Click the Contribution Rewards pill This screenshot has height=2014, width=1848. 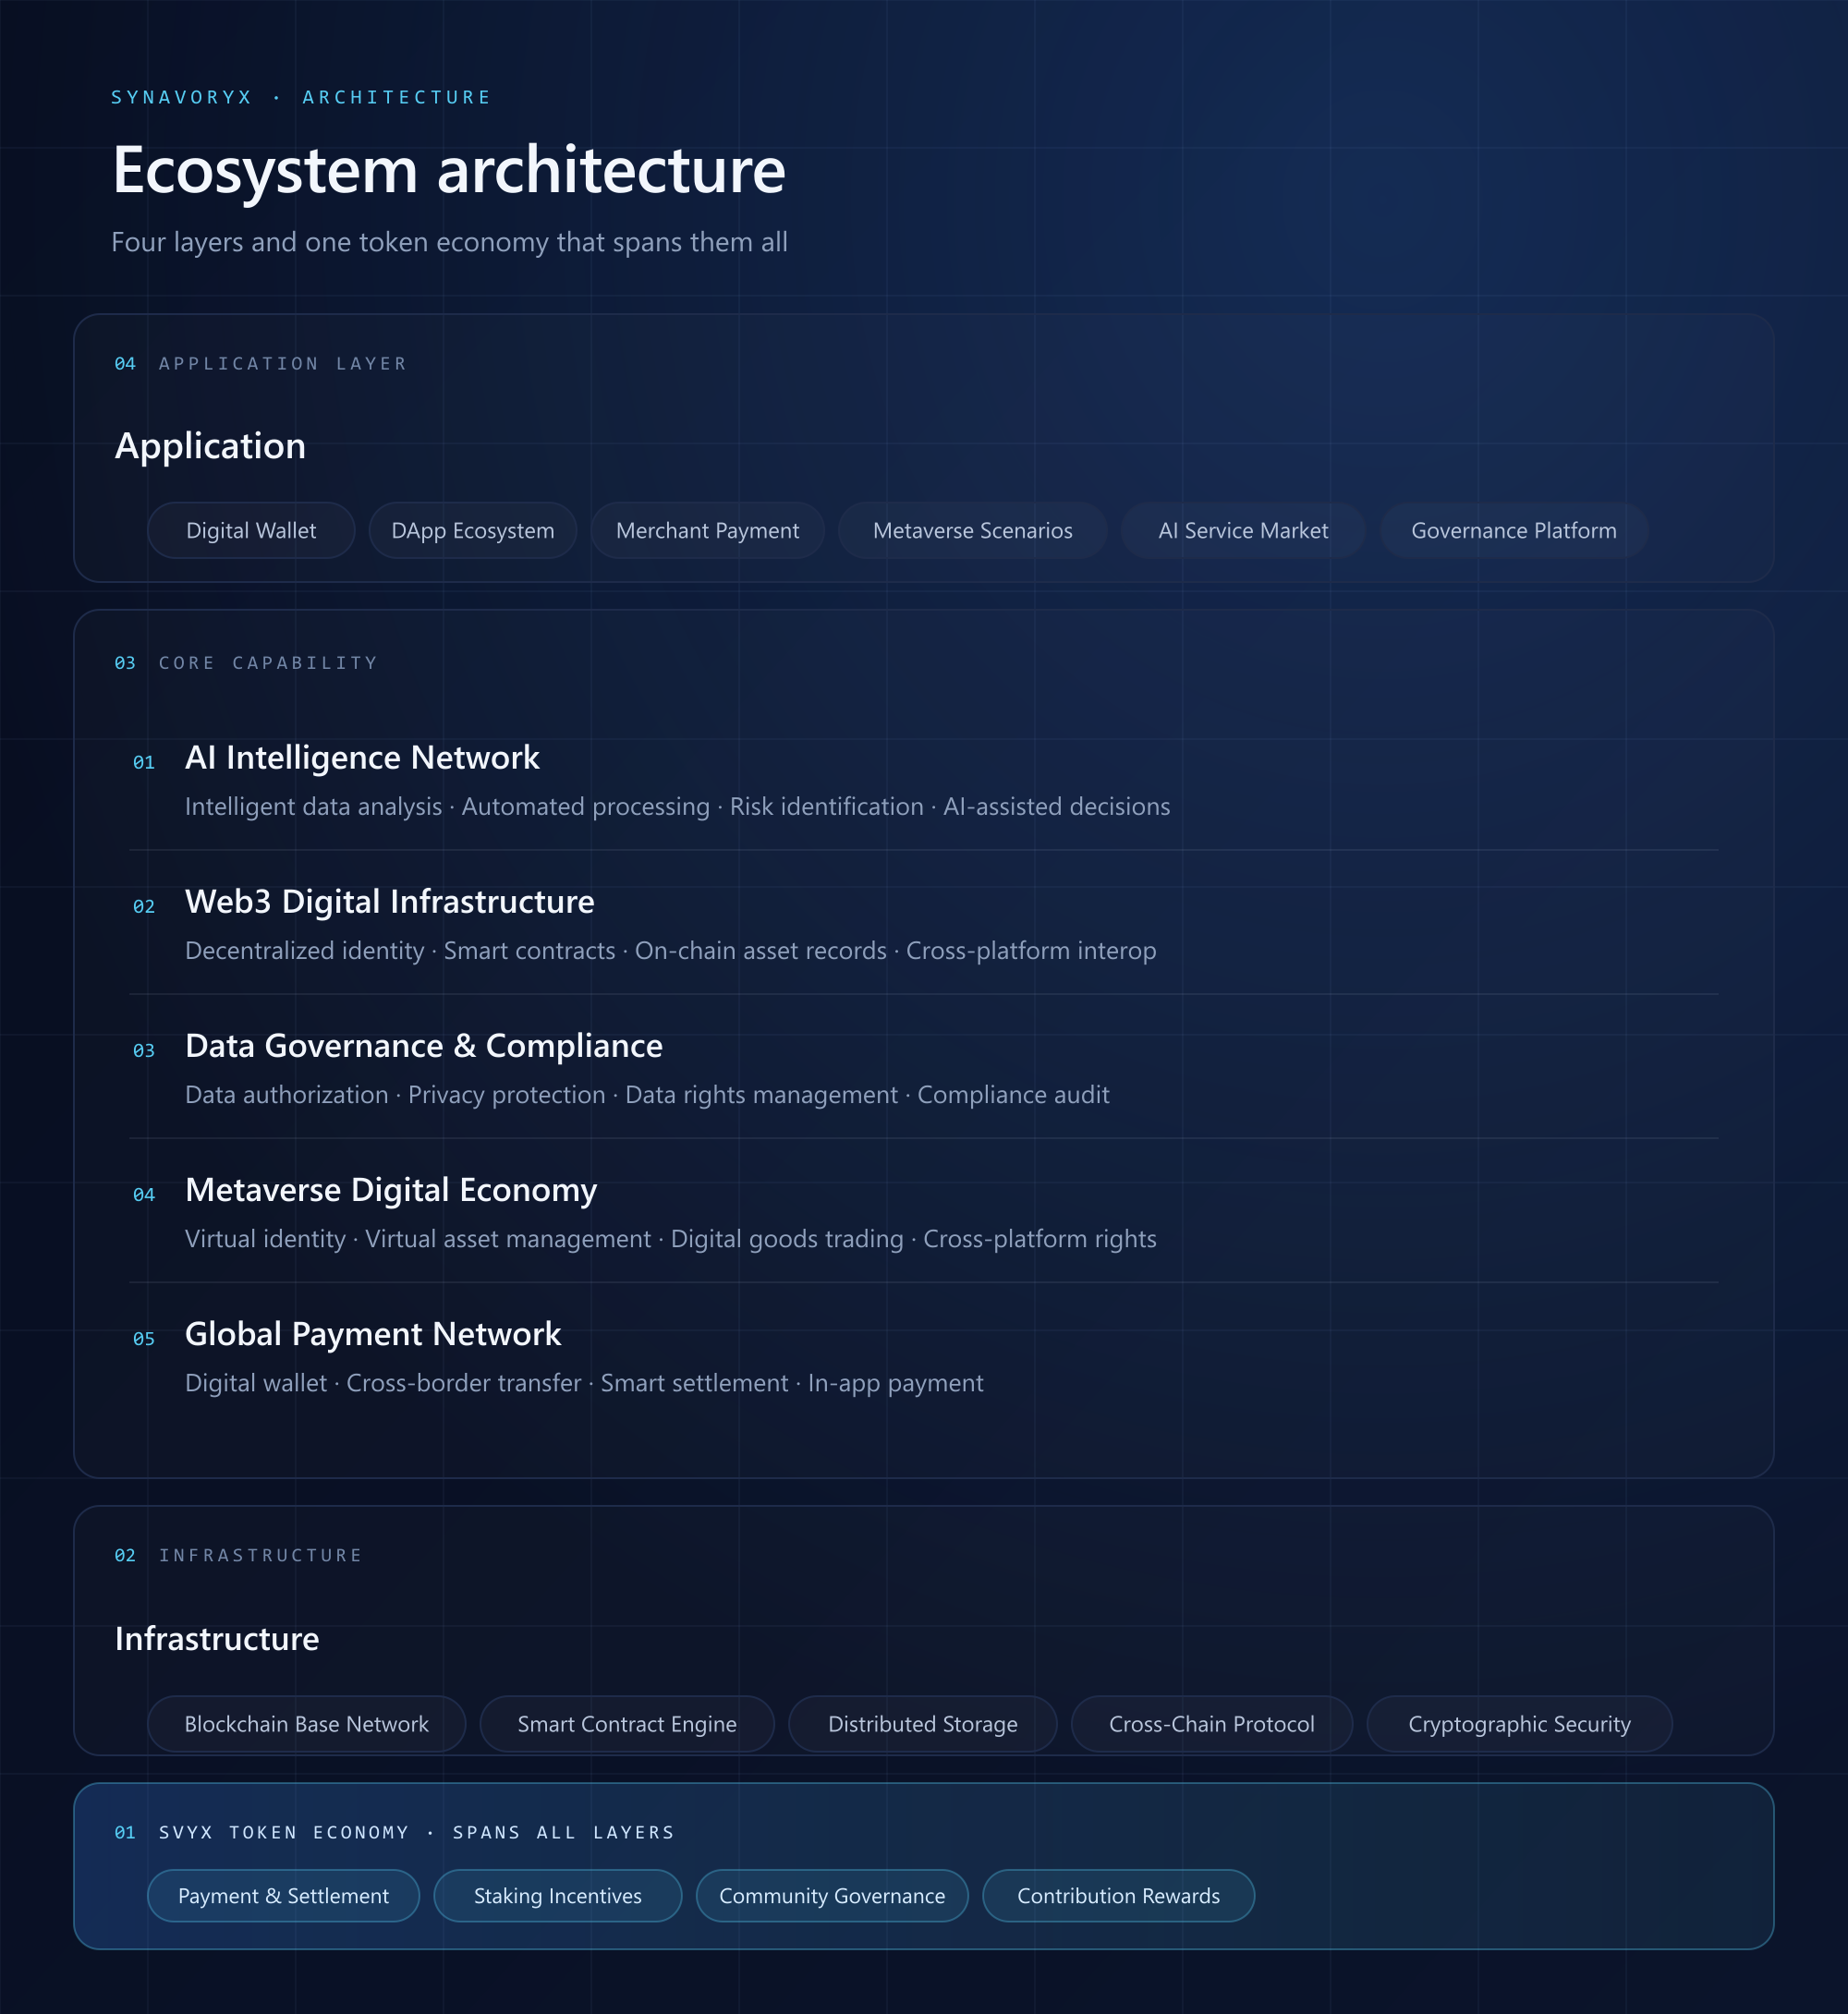[x=1119, y=1896]
